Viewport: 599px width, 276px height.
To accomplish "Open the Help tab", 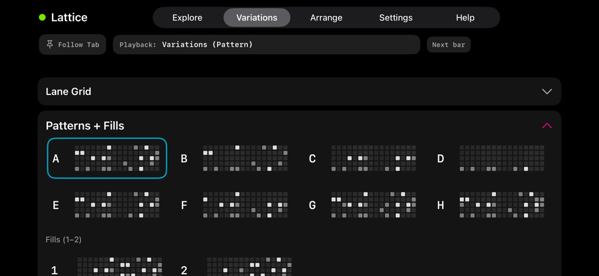I will pos(465,18).
